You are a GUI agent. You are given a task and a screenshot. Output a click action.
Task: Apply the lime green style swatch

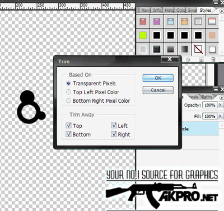point(143,35)
